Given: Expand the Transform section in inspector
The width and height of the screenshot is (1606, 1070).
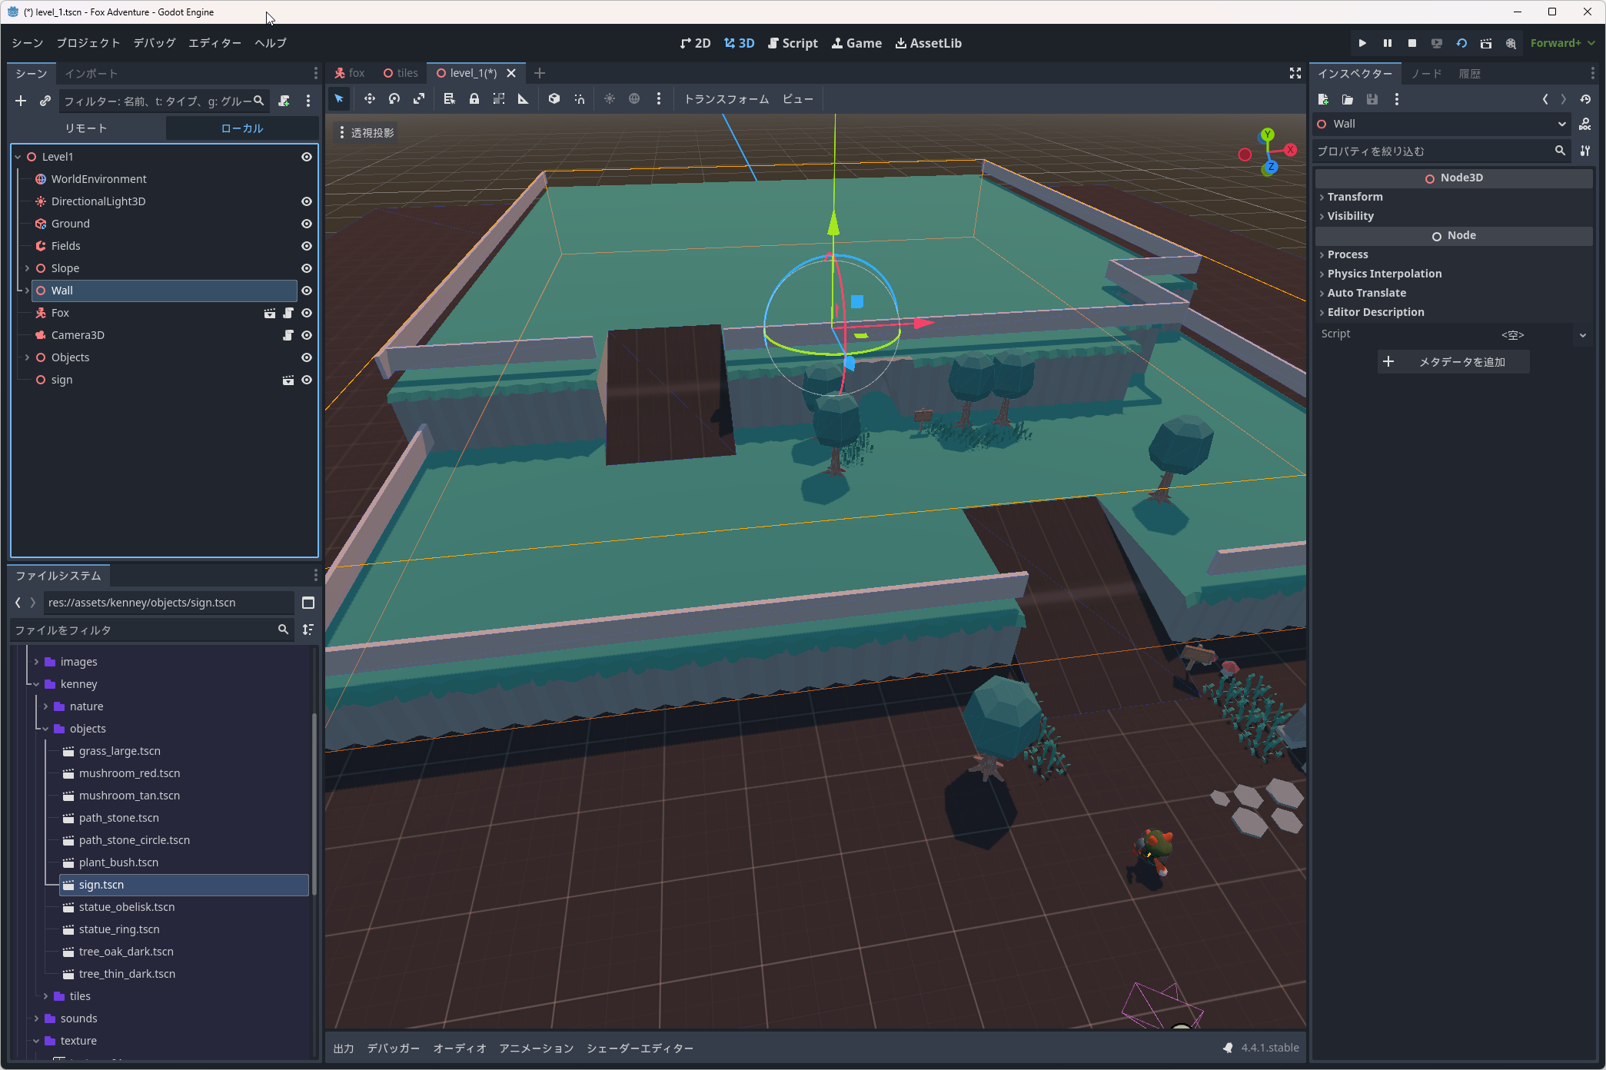Looking at the screenshot, I should 1355,197.
